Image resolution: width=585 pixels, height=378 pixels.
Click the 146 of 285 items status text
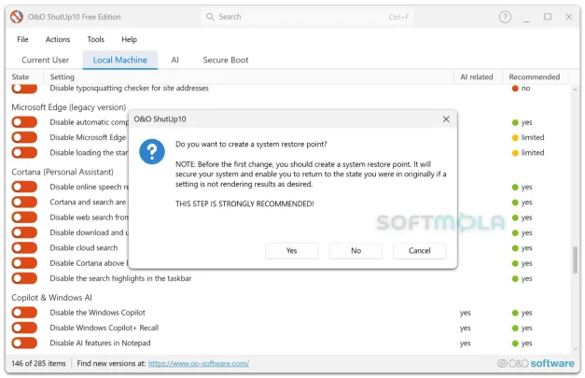click(x=38, y=363)
